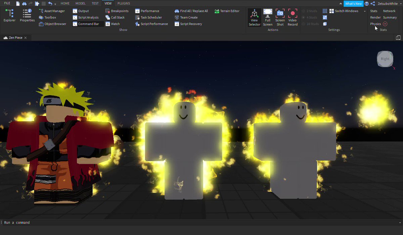Show Physics stats
The height and width of the screenshot is (235, 403).
(x=375, y=24)
